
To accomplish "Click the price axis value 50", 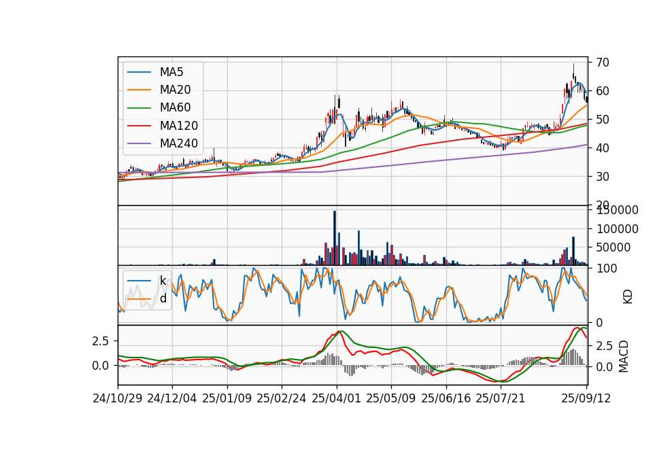I will click(x=603, y=120).
